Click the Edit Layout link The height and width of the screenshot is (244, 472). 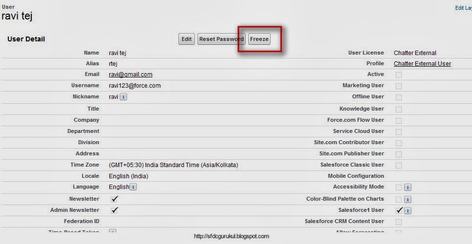464,8
